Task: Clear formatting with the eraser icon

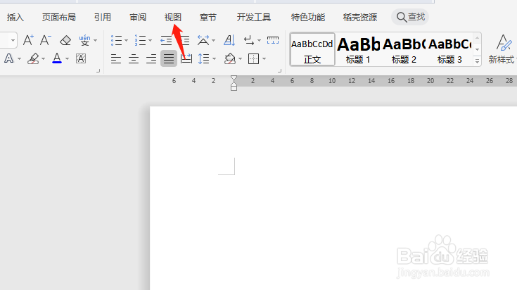Action: tap(65, 40)
